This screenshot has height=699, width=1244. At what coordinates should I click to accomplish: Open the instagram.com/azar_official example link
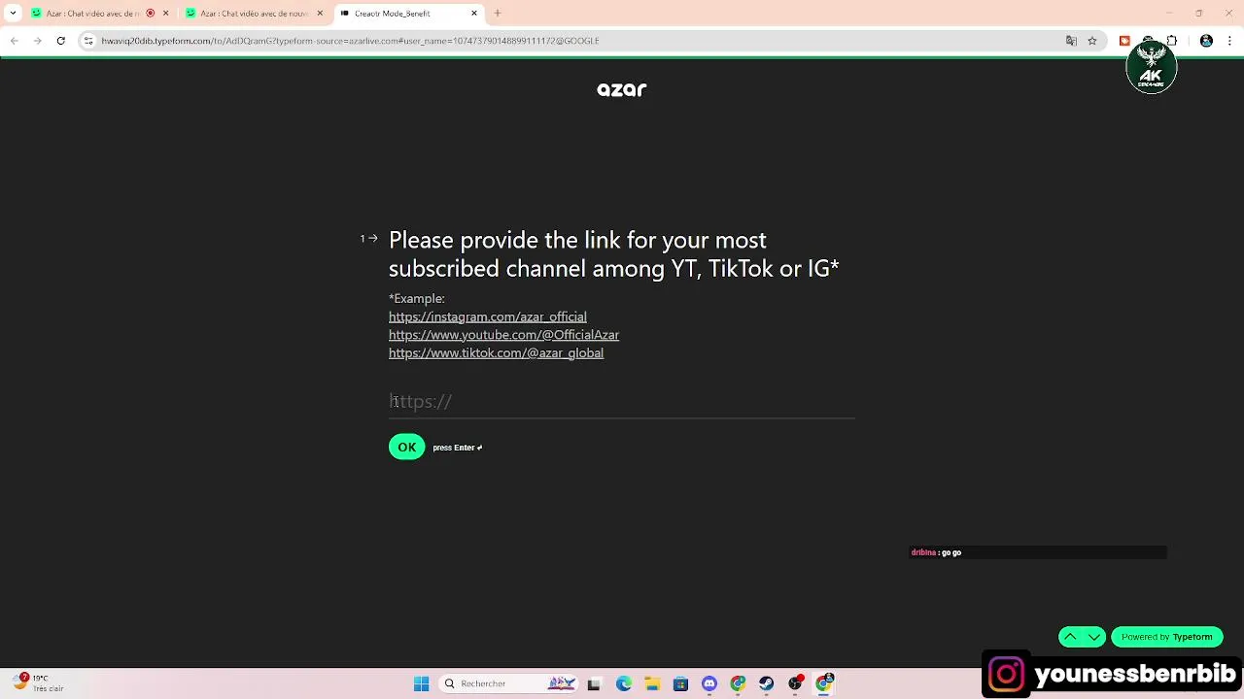tap(487, 316)
